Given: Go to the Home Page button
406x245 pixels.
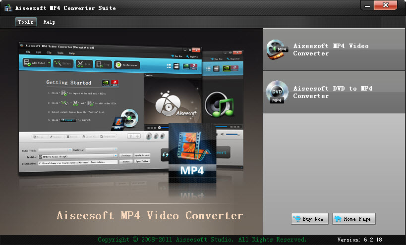Looking at the screenshot, I should [x=353, y=219].
